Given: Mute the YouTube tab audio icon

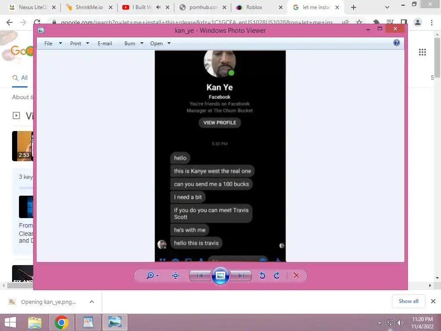Looking at the screenshot, I should coord(158,7).
